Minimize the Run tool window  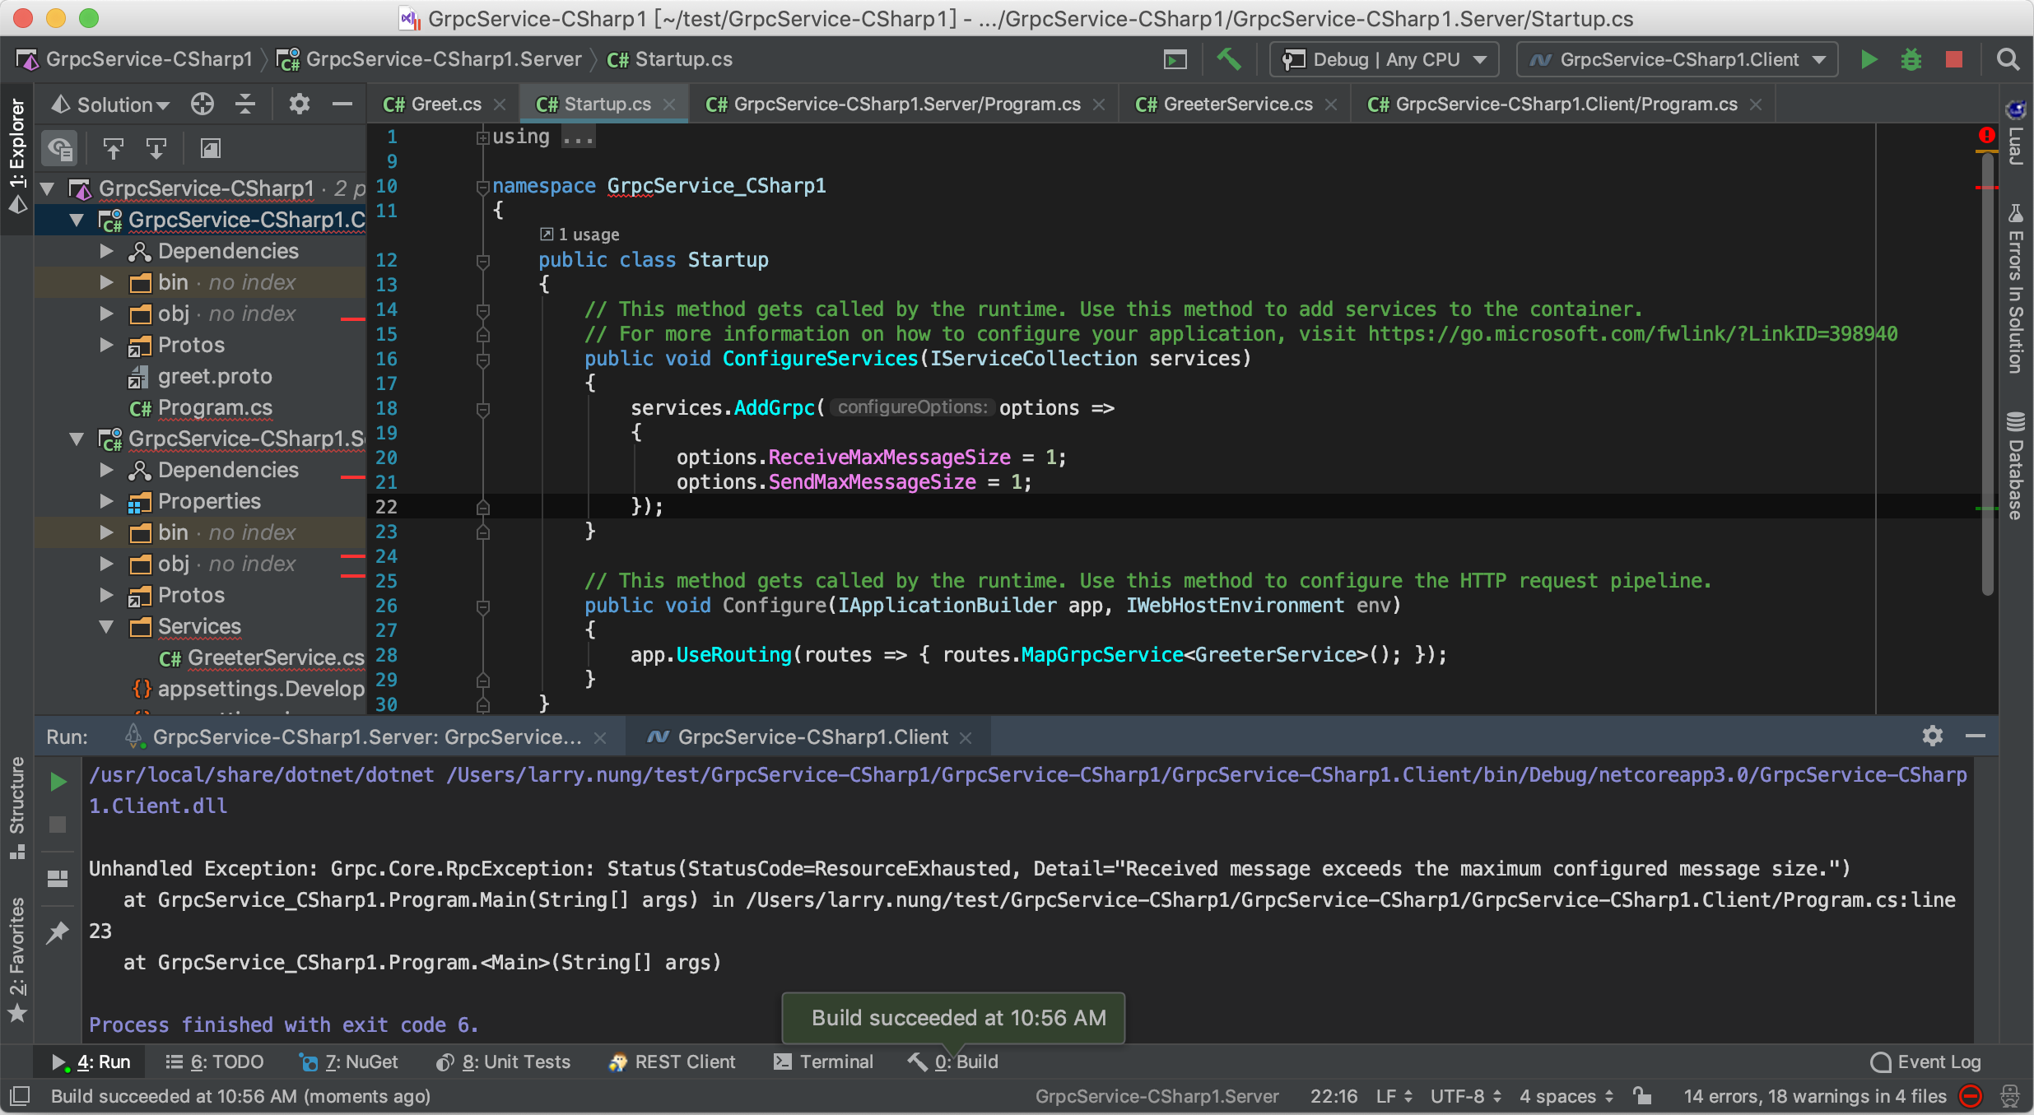tap(1975, 736)
